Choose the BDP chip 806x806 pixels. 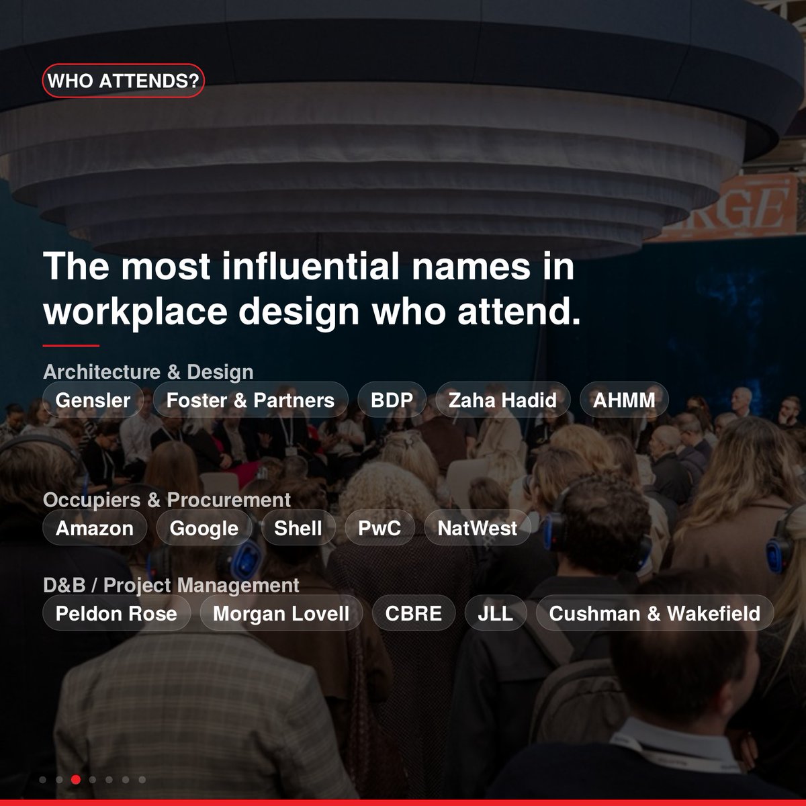392,400
